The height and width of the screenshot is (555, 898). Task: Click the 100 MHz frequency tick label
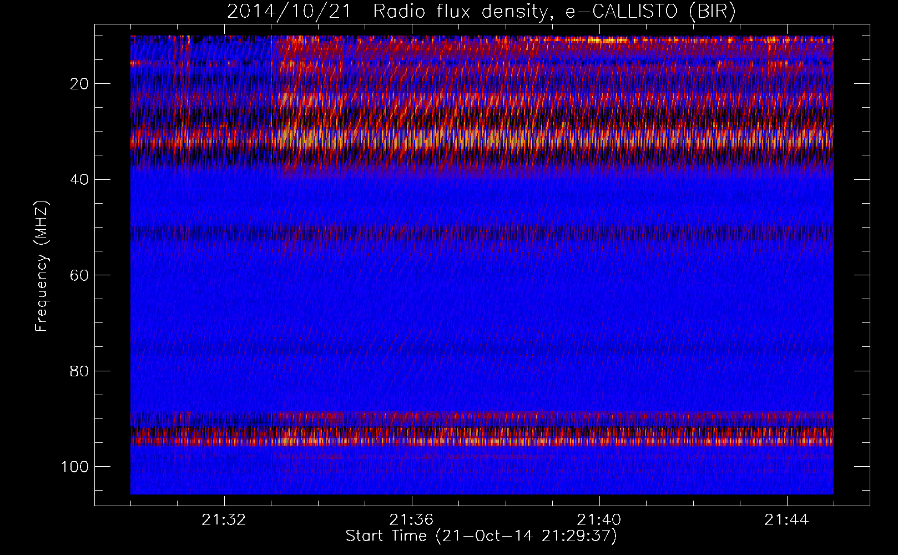pos(75,466)
